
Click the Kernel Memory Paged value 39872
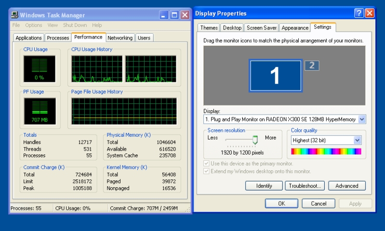(169, 181)
